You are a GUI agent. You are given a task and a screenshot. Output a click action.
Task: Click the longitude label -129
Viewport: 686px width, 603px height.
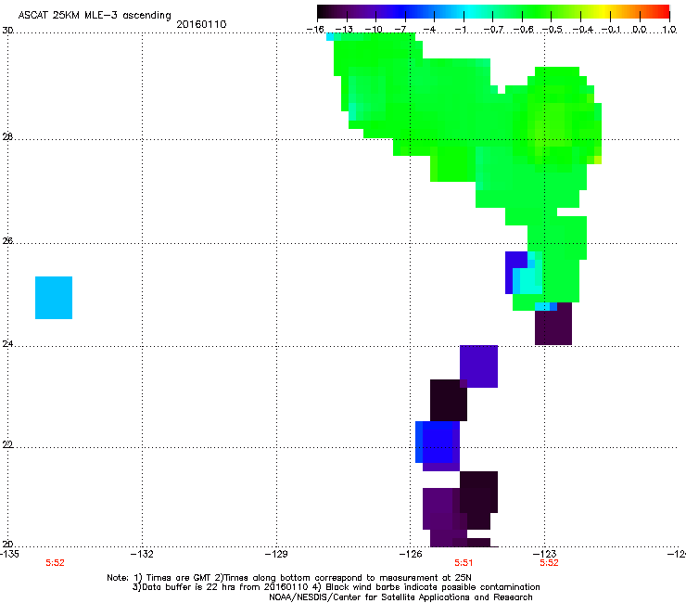tap(276, 554)
